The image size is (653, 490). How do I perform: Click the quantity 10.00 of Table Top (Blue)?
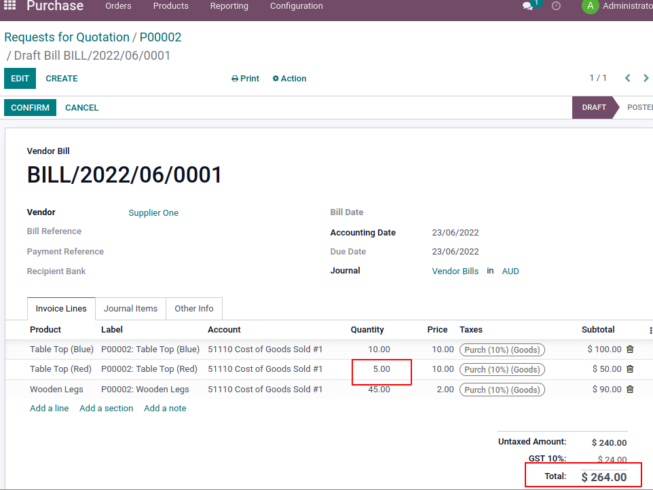click(379, 350)
